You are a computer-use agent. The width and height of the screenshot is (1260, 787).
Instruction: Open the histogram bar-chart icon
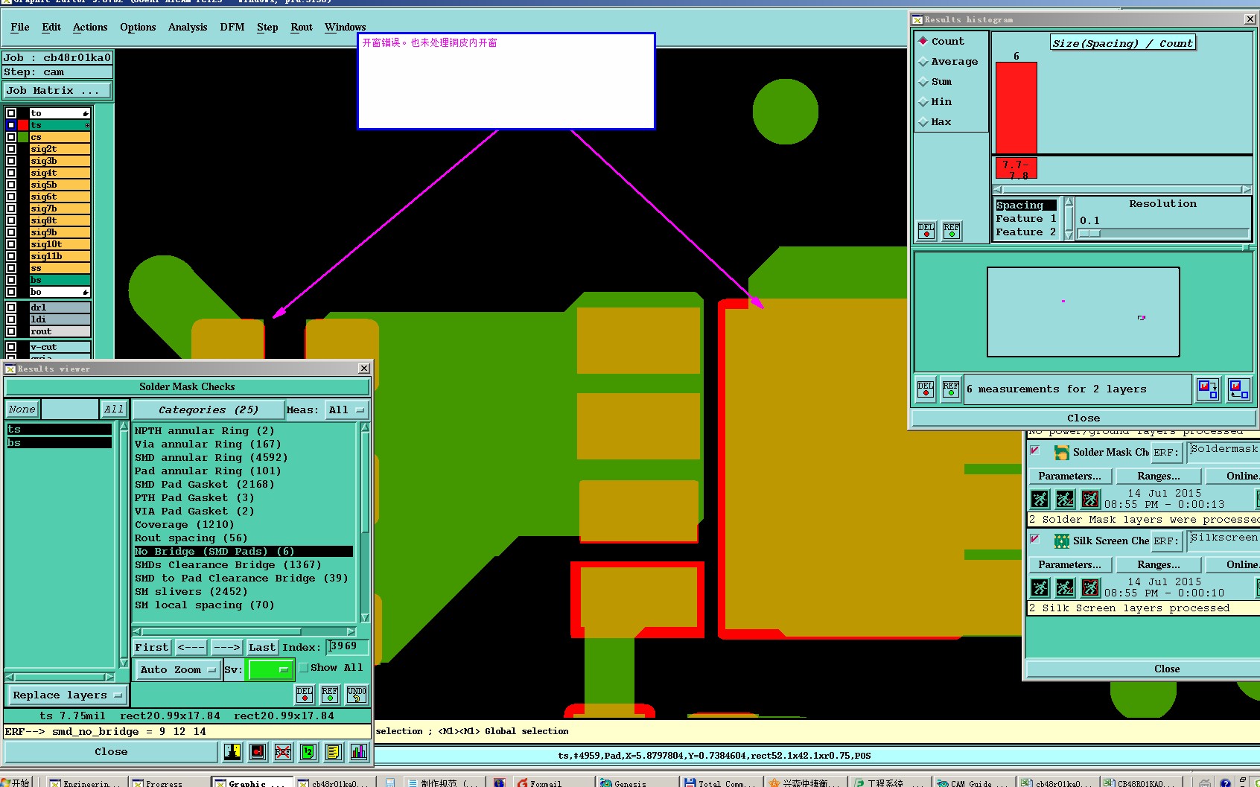pos(359,752)
